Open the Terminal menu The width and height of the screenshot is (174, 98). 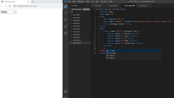click(104, 1)
